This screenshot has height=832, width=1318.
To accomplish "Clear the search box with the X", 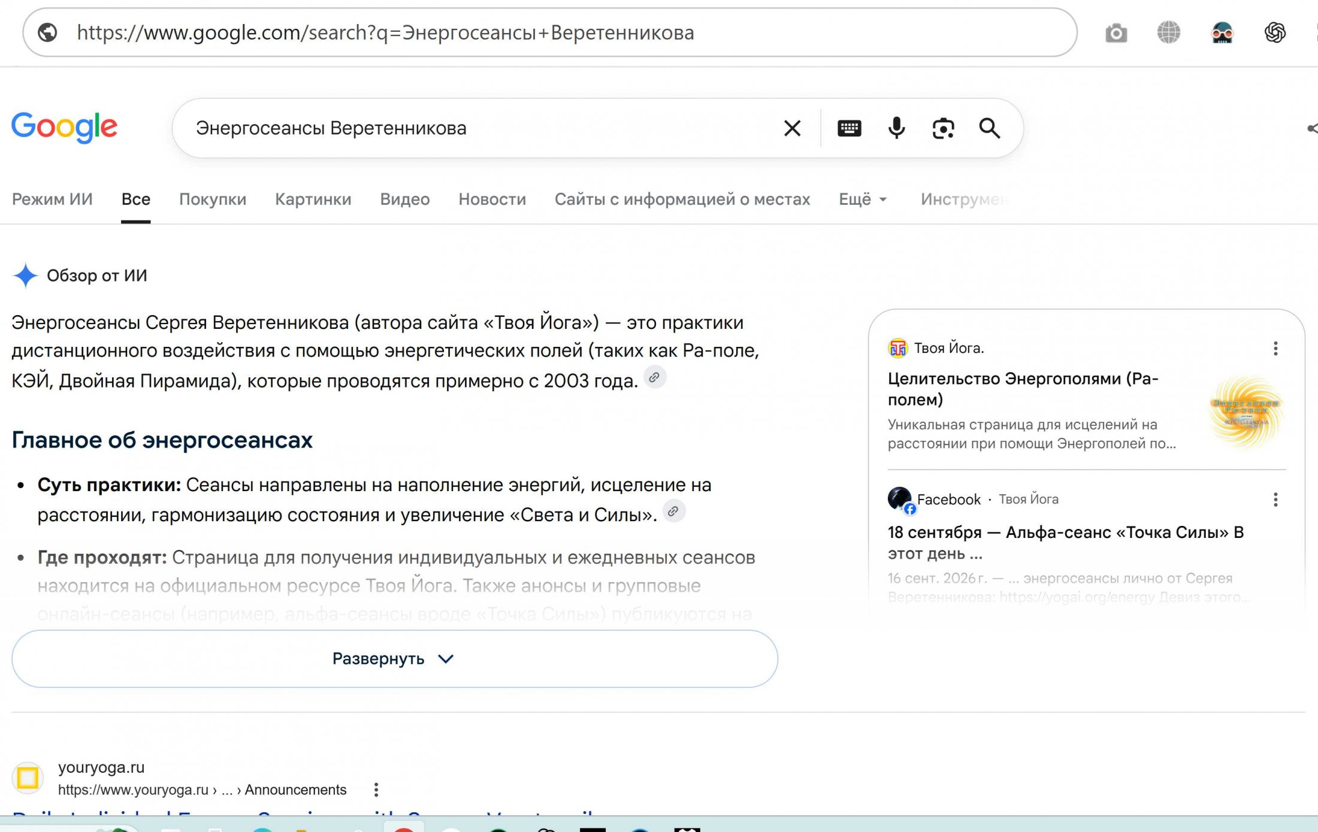I will [792, 128].
